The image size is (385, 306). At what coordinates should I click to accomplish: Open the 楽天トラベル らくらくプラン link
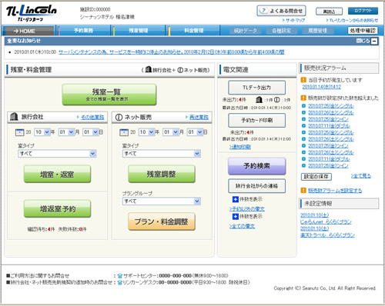tap(327, 235)
